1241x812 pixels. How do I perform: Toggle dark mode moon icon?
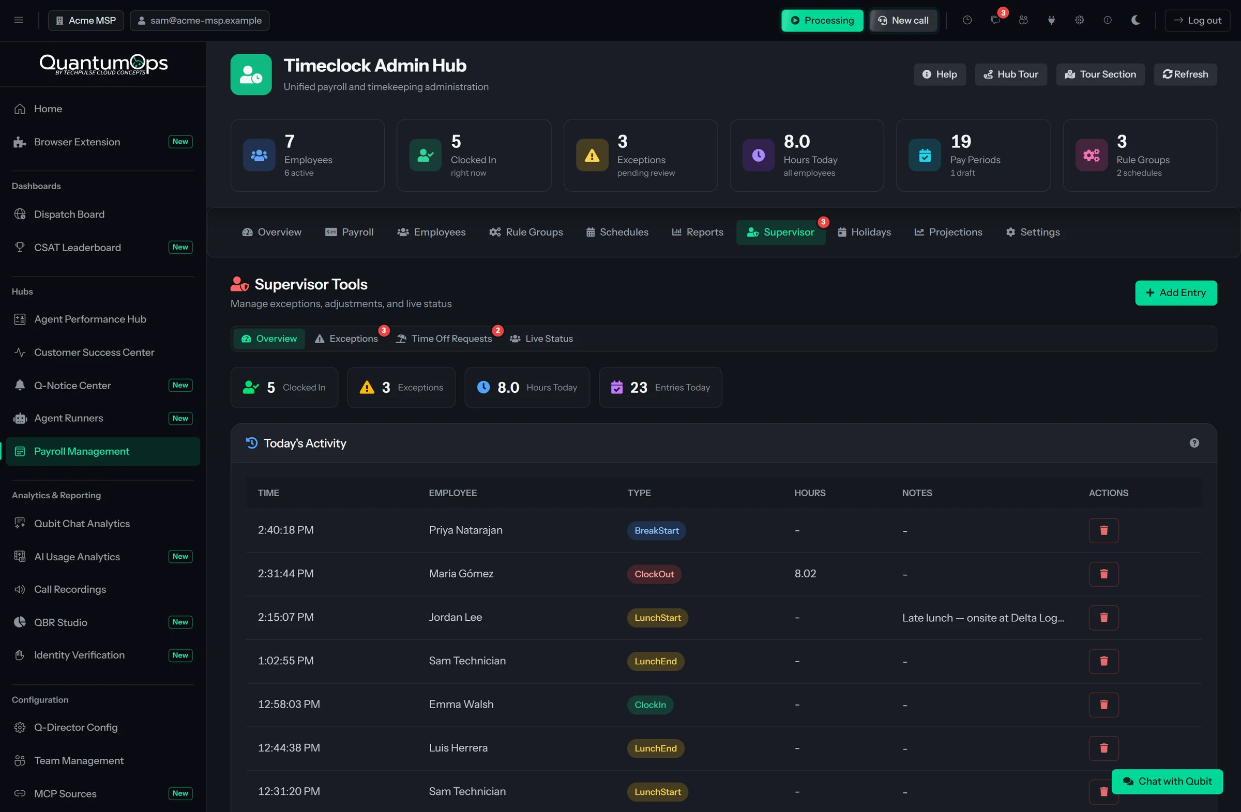1136,20
